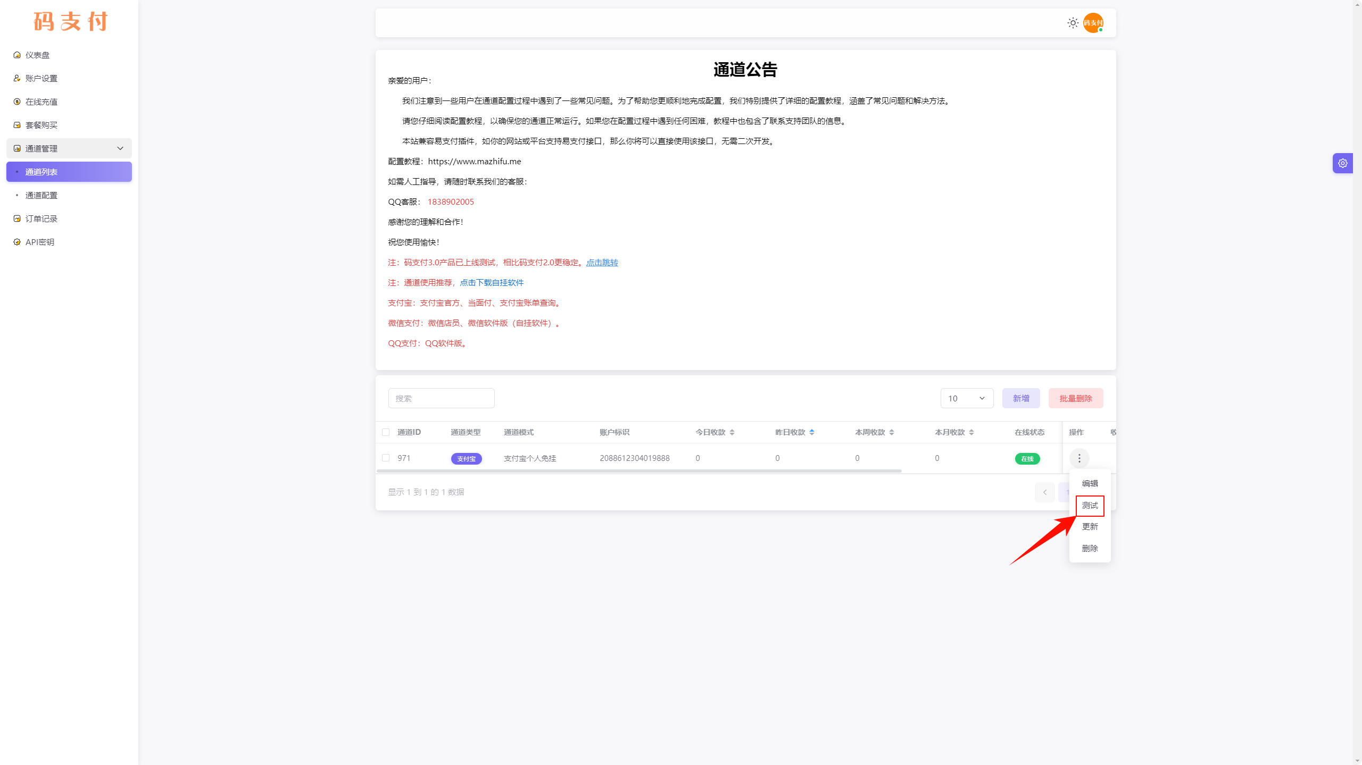The image size is (1362, 765).
Task: Click the table's horizontal scrollbar
Action: coord(638,471)
